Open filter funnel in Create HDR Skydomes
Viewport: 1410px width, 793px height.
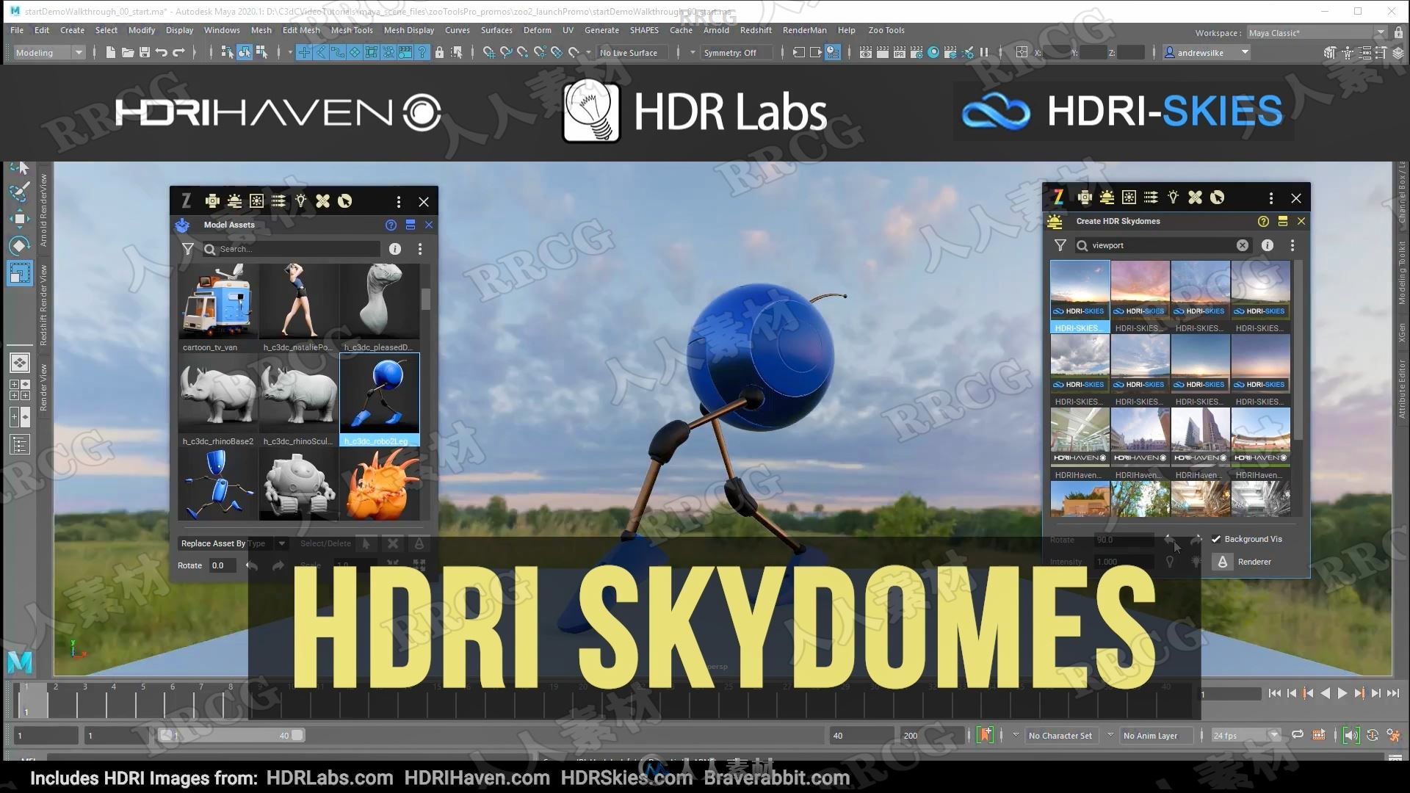point(1060,245)
